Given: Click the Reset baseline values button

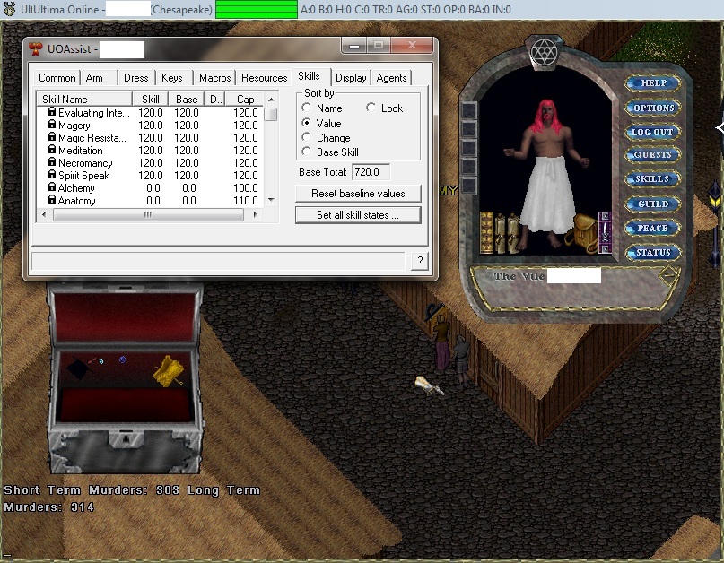Looking at the screenshot, I should click(358, 194).
